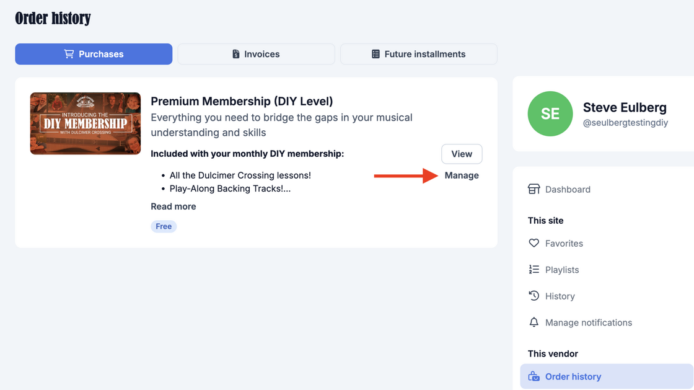
Task: Click the green SE profile avatar
Action: point(550,113)
